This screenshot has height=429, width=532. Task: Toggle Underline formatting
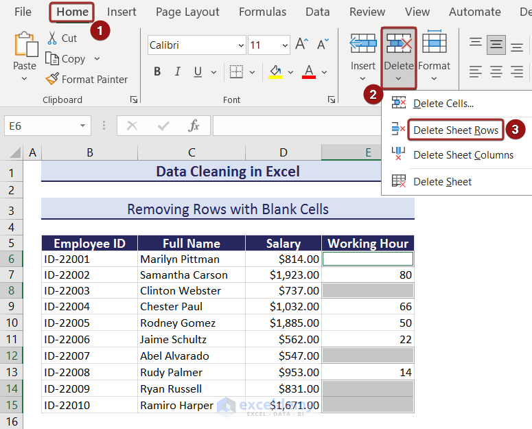198,72
